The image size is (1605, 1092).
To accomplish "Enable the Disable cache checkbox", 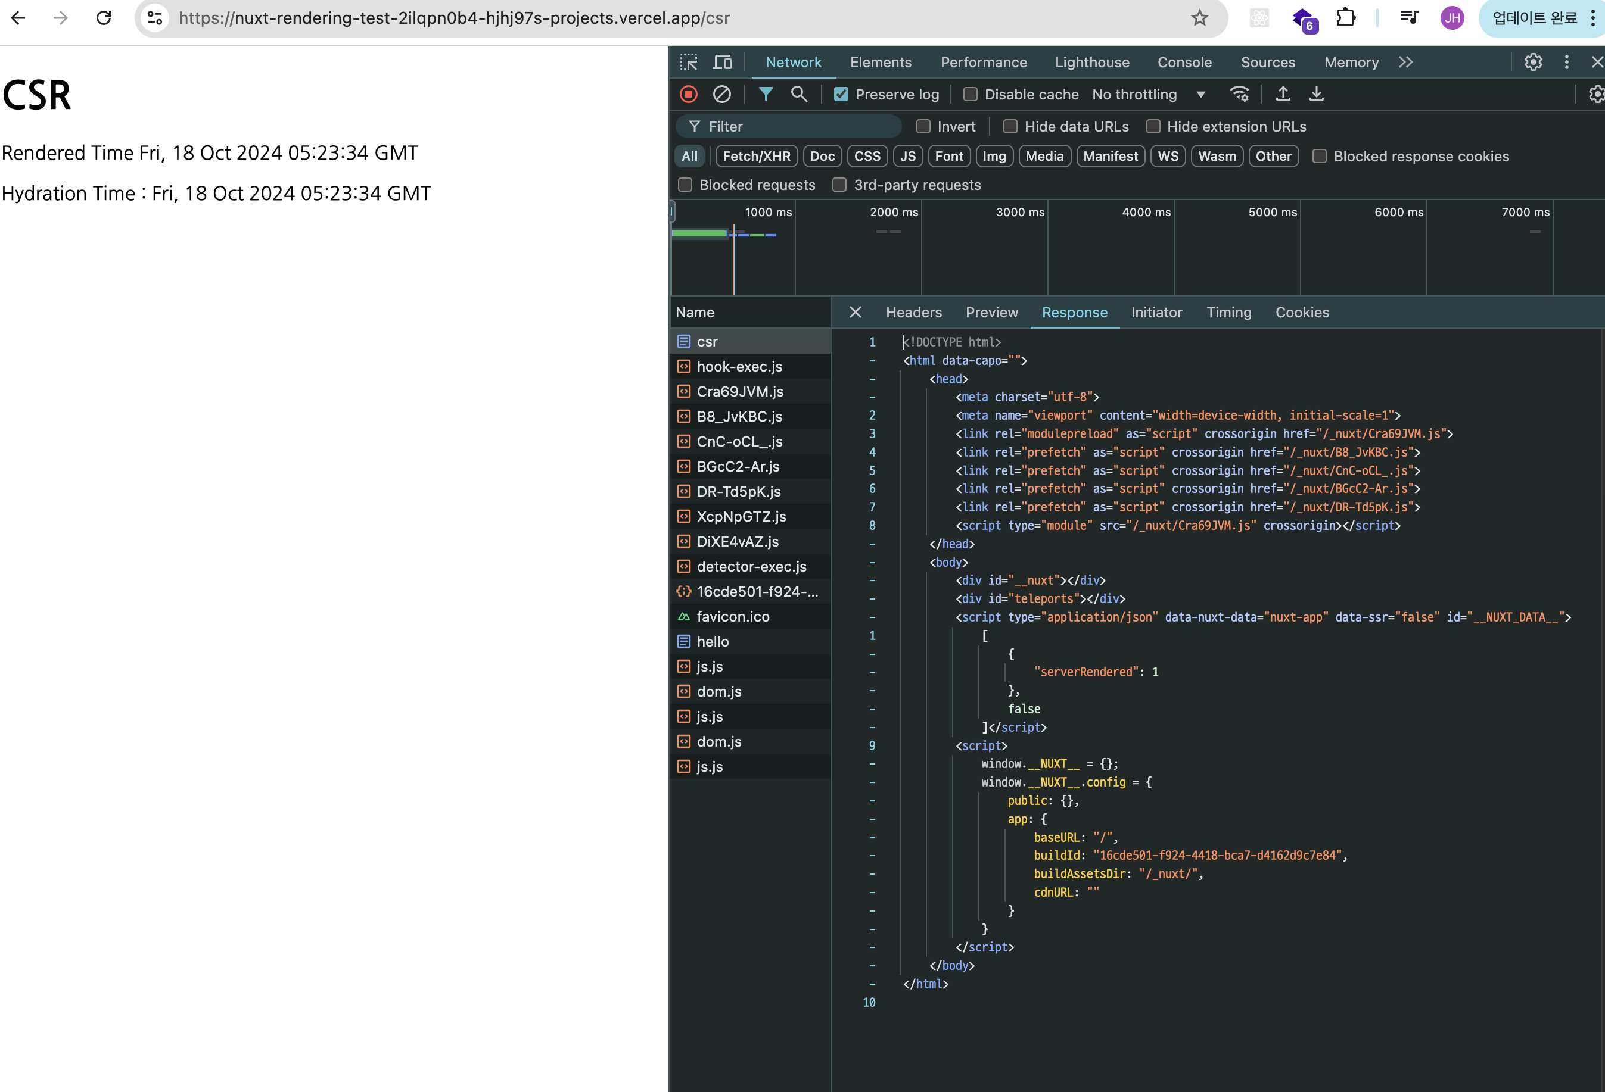I will click(971, 95).
